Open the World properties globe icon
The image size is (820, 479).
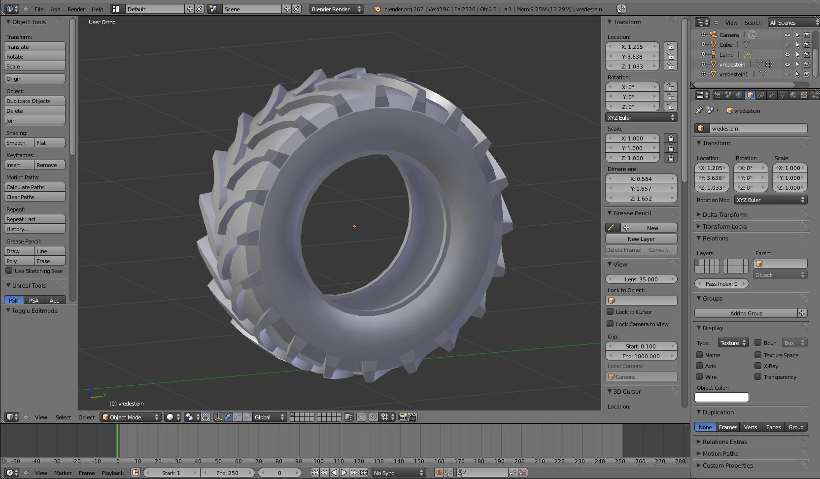[x=739, y=95]
